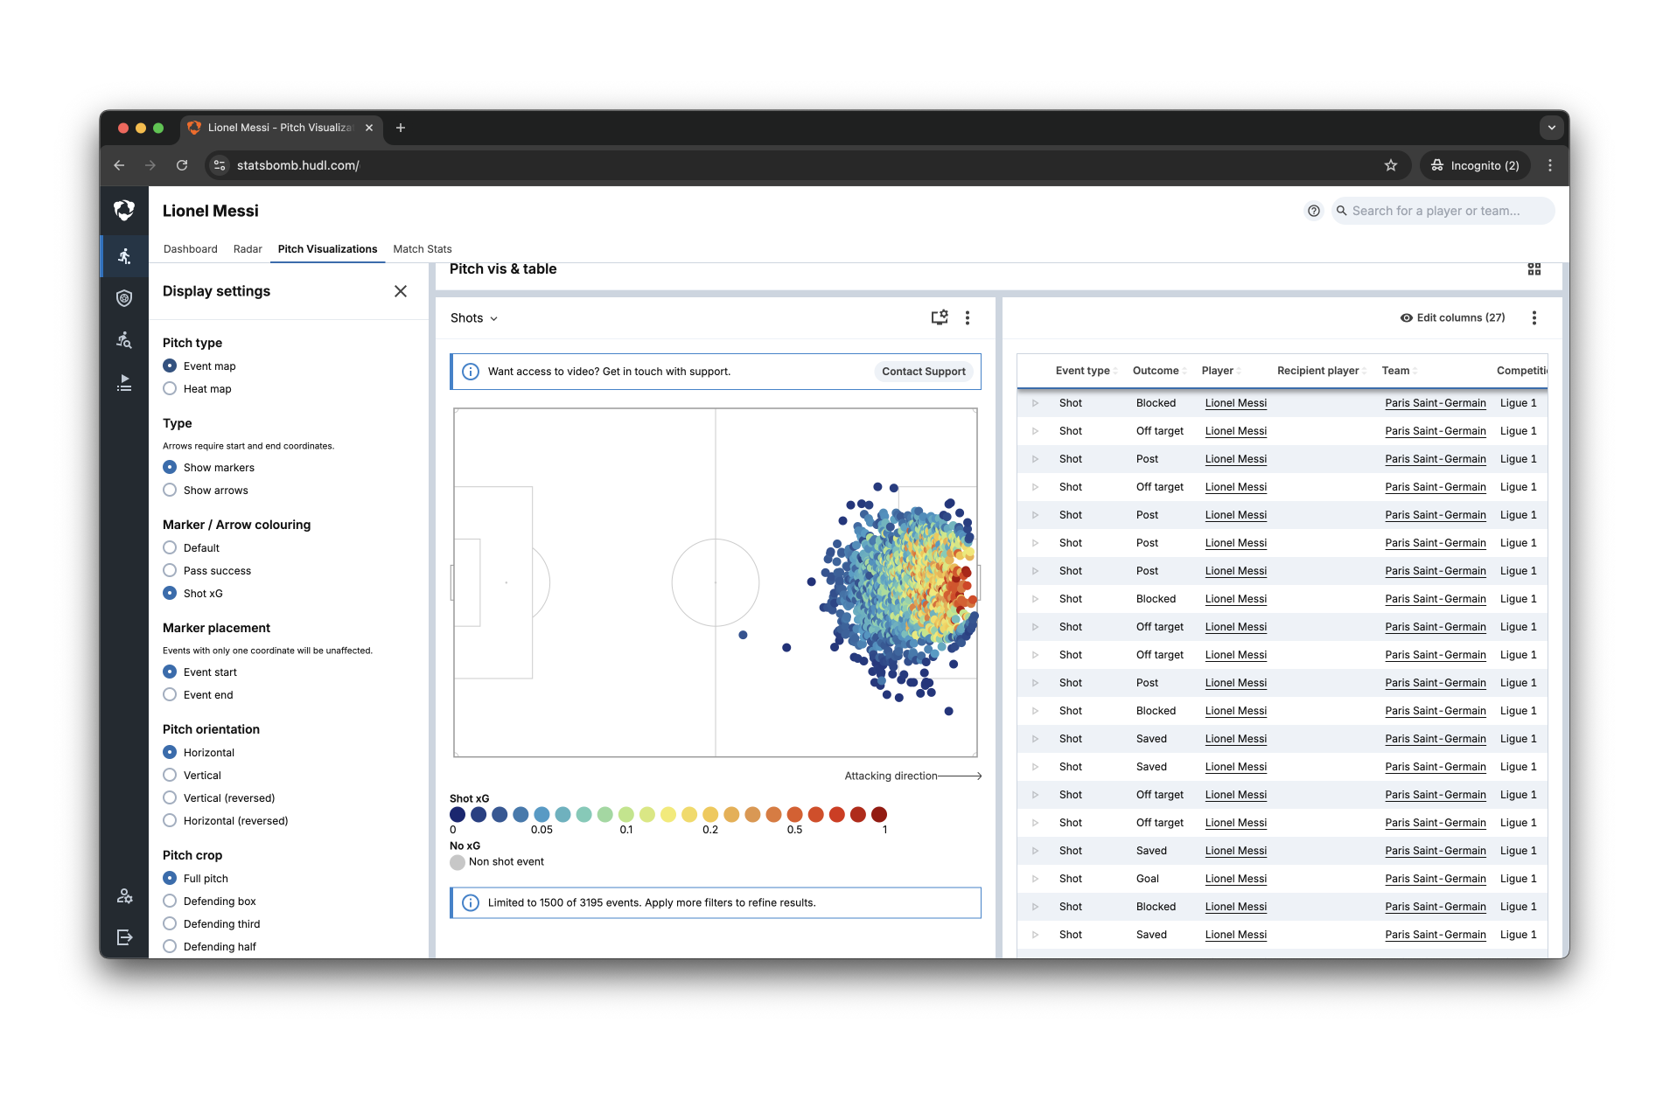
Task: Open the player section in sidebar
Action: click(124, 256)
